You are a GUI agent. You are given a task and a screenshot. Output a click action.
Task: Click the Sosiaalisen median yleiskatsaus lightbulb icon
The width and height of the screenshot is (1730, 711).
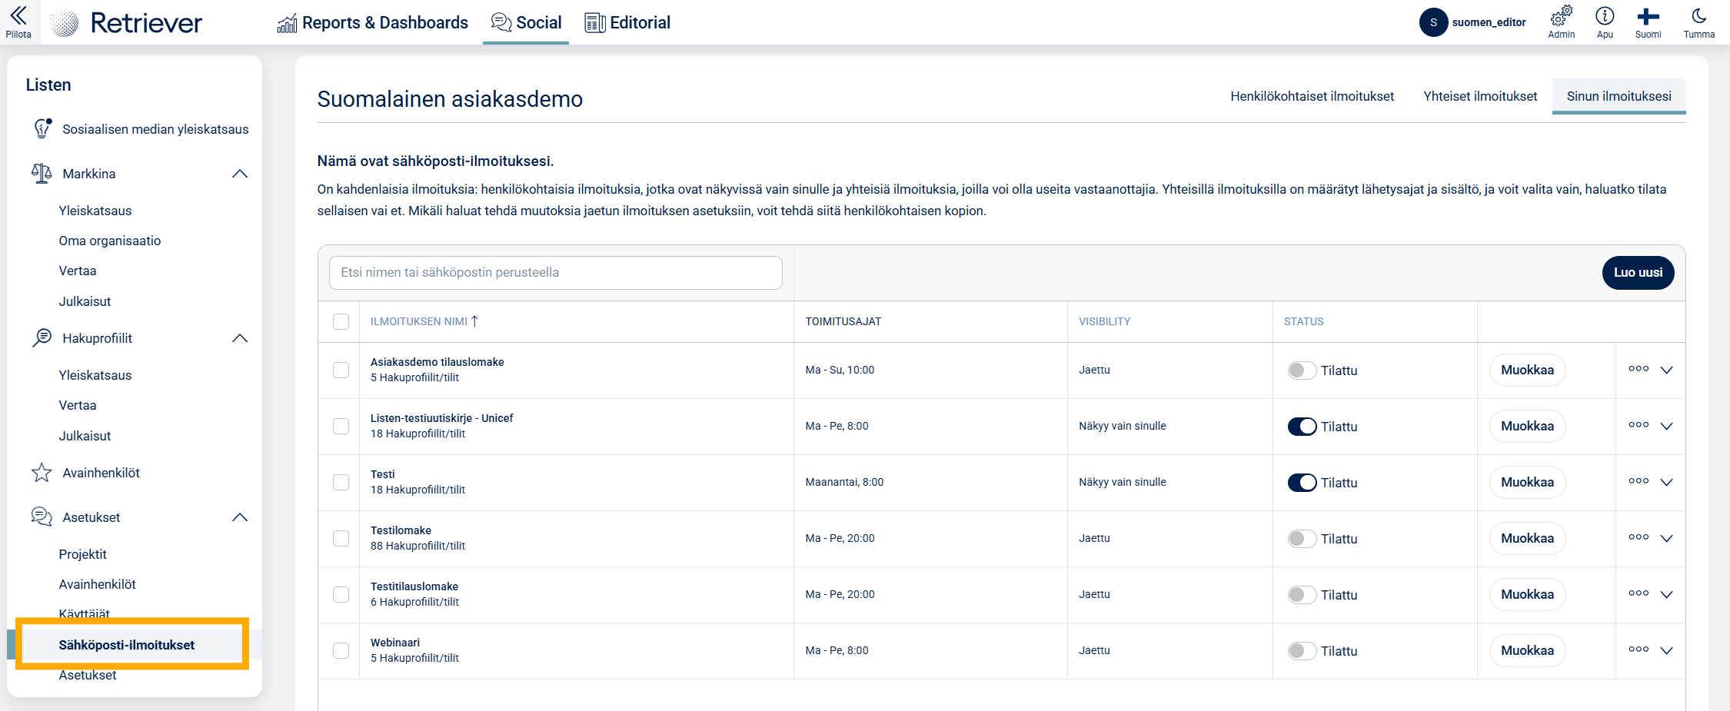[42, 128]
